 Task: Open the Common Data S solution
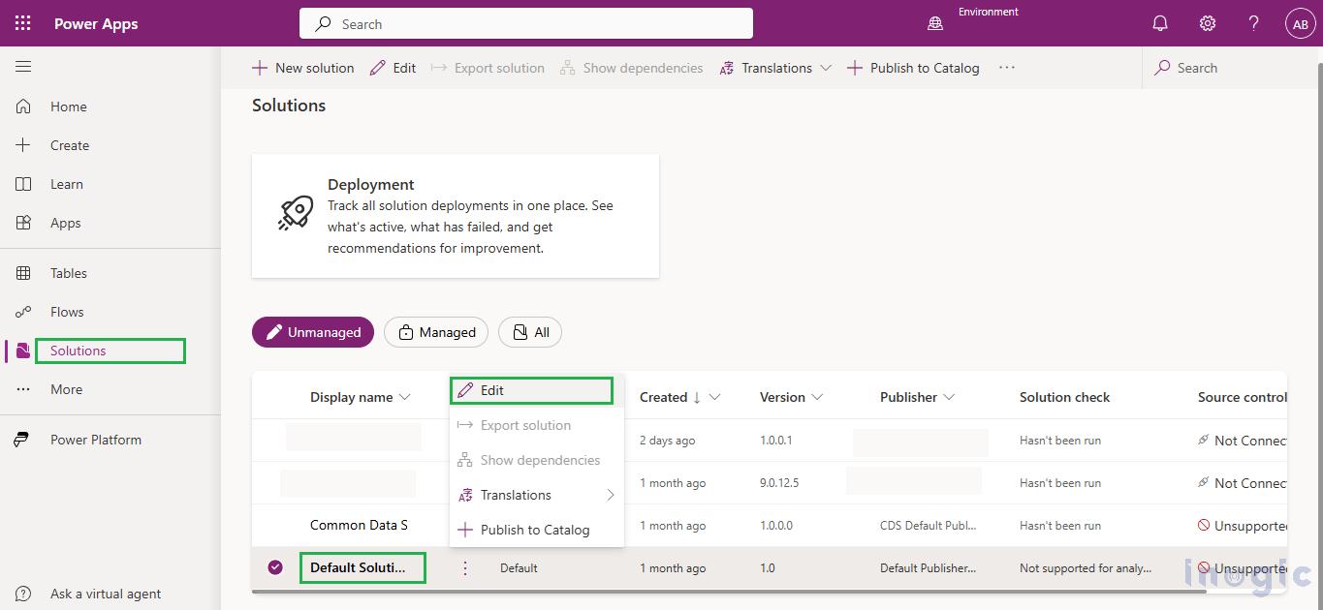pyautogui.click(x=359, y=525)
